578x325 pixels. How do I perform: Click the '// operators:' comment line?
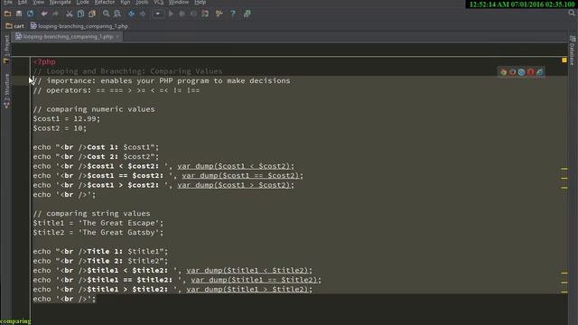(x=117, y=90)
